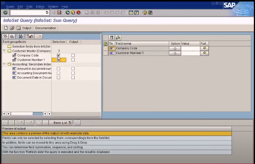Click the Output column header in field tree

(74, 42)
